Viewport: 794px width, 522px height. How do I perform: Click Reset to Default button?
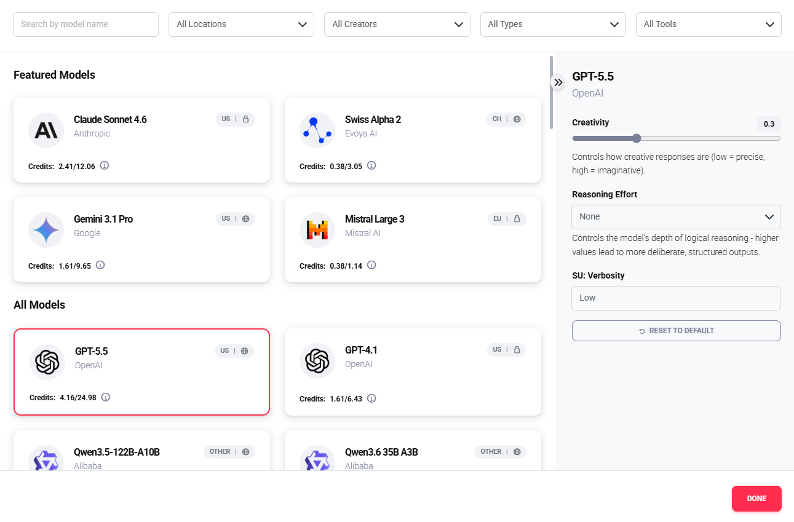point(677,331)
